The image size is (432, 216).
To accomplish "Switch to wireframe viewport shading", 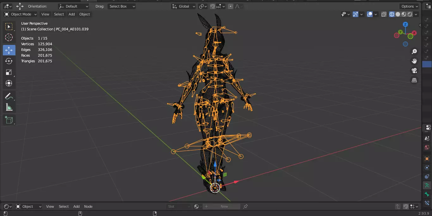I will (392, 14).
